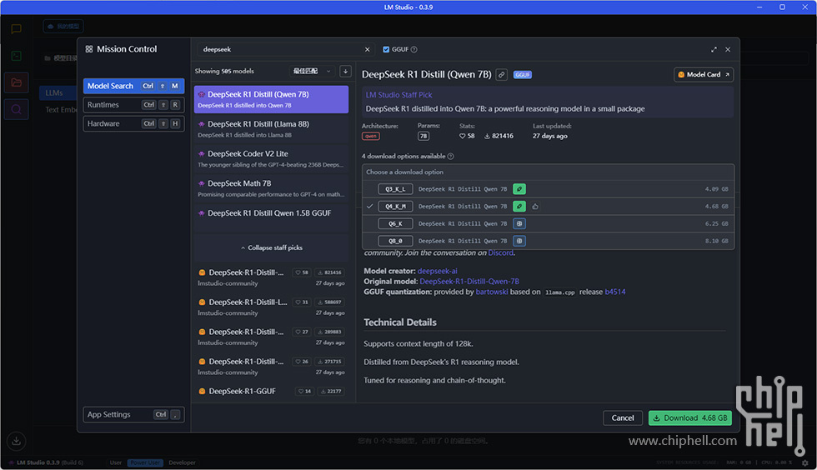Click the GGUF badge beside the model title
Screen dimensions: 817x470
click(522, 75)
